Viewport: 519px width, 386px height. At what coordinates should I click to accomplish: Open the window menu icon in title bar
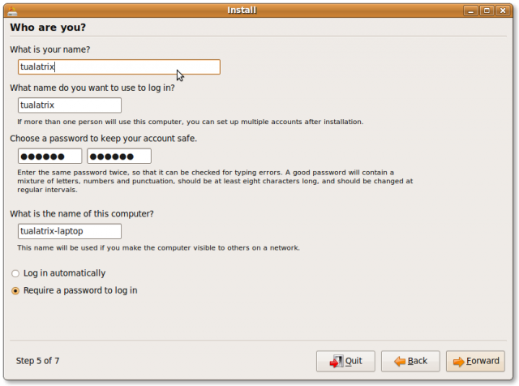[x=9, y=10]
